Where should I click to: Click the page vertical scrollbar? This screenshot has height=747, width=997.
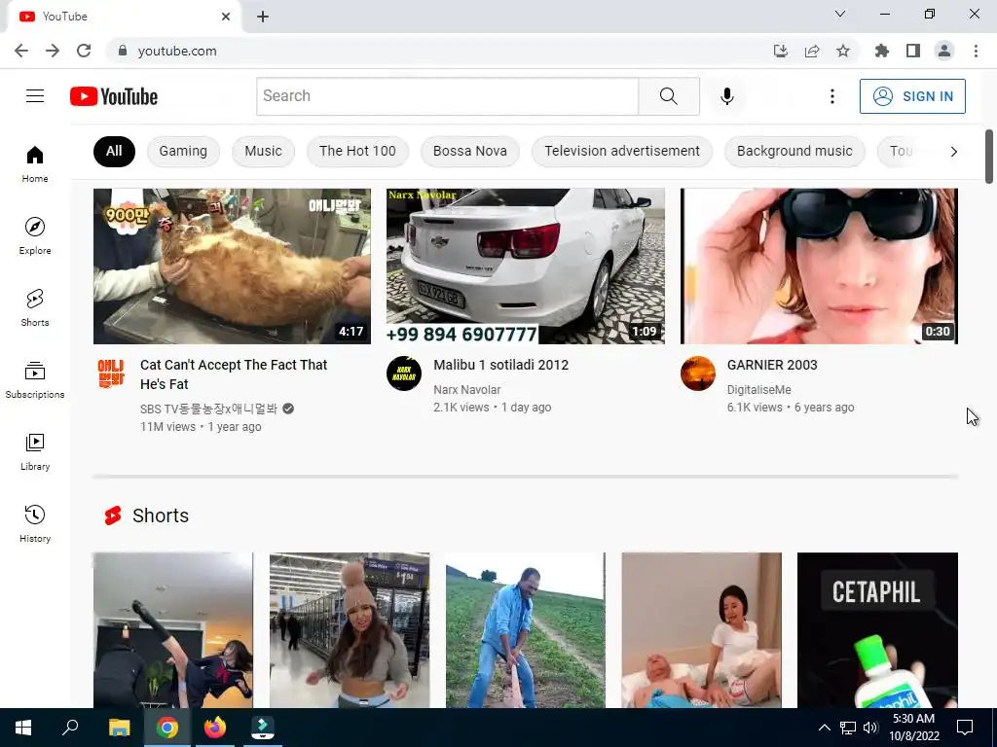(989, 157)
